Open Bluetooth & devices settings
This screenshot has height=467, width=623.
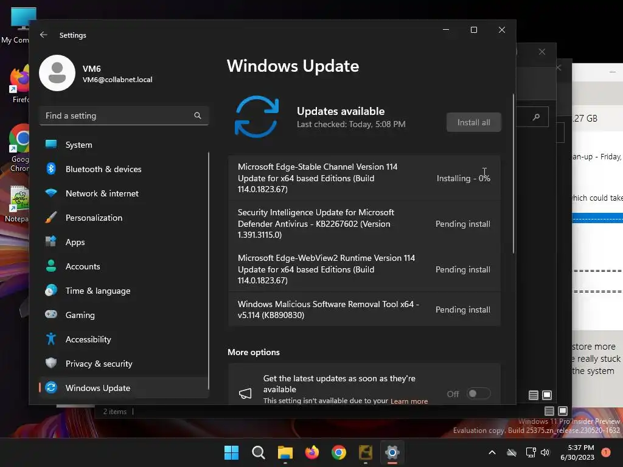[x=124, y=169]
